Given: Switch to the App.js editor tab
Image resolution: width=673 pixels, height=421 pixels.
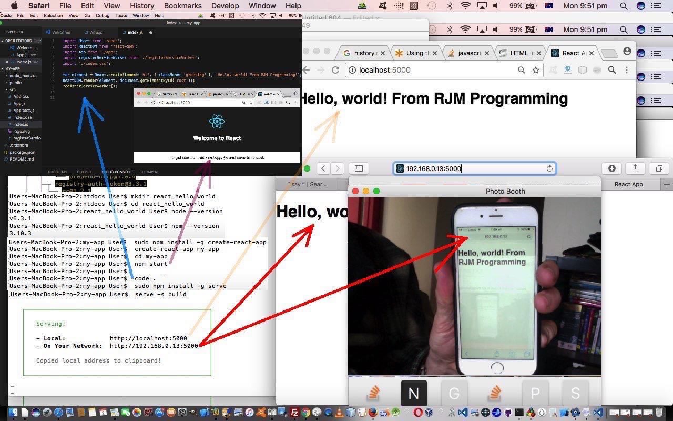Looking at the screenshot, I should coord(96,32).
